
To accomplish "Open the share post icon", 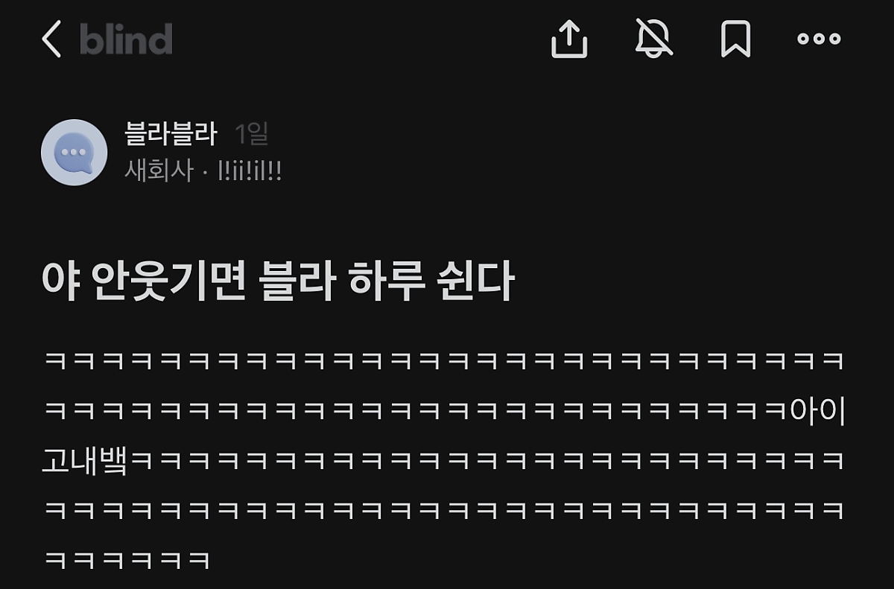I will [x=570, y=38].
